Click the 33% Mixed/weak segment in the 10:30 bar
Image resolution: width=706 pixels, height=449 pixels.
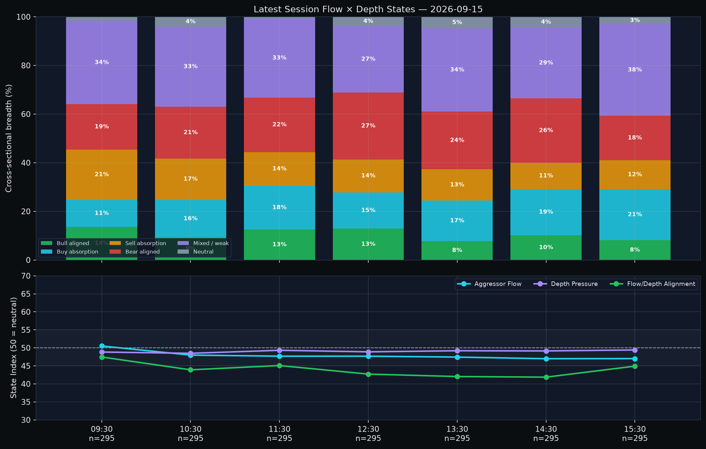point(190,67)
